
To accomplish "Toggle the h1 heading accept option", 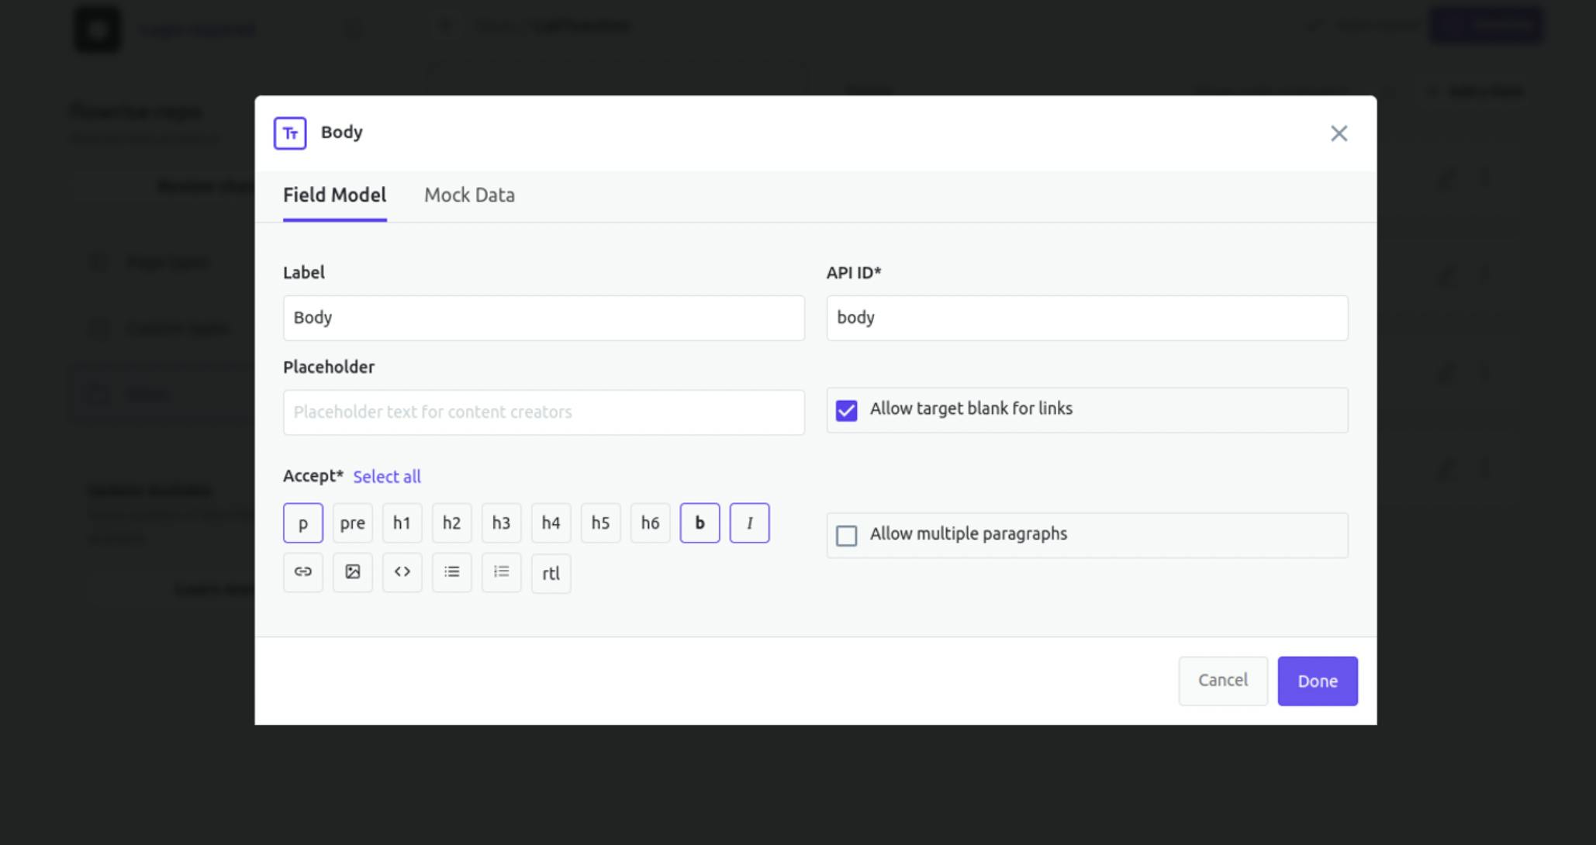I will click(402, 523).
